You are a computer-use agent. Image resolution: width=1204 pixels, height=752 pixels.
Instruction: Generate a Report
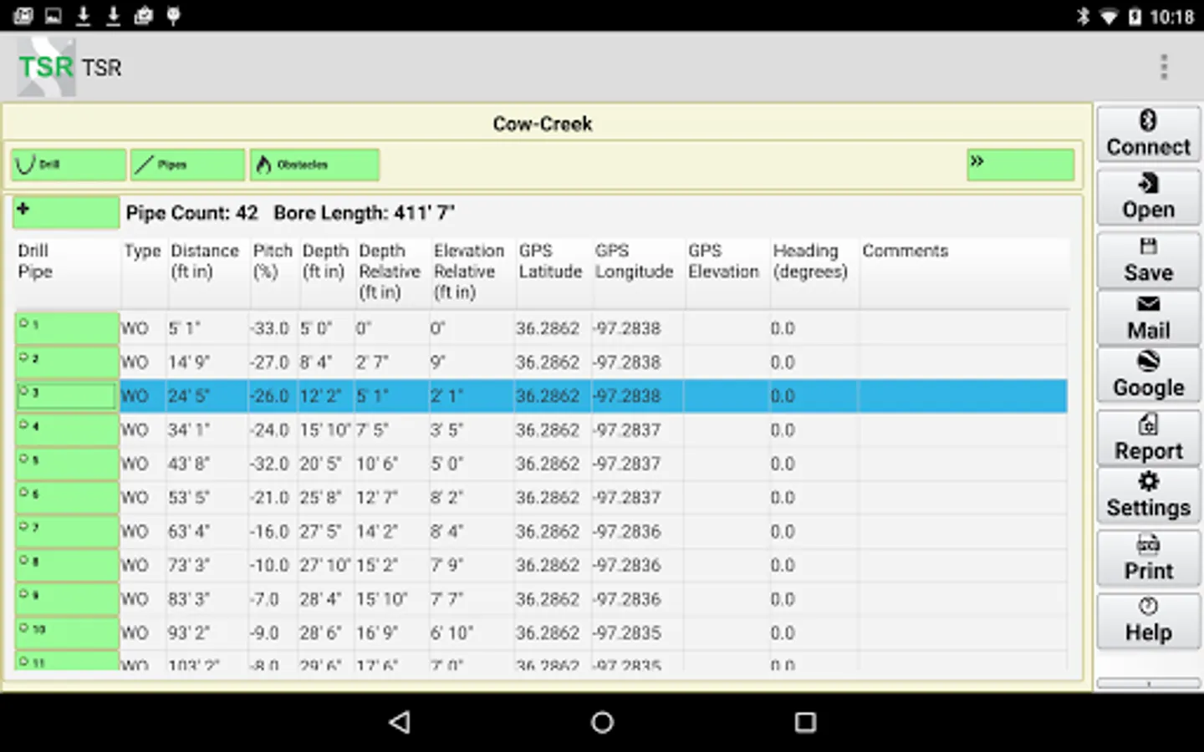point(1149,438)
